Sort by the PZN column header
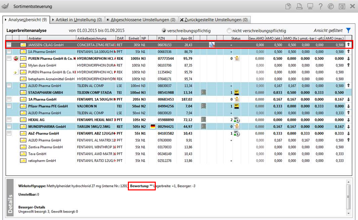The image size is (358, 220). click(x=167, y=38)
